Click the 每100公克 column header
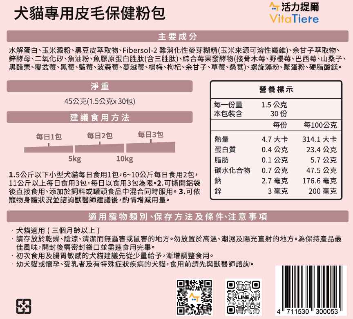Viewport: 353px width, 319px height. [320, 124]
